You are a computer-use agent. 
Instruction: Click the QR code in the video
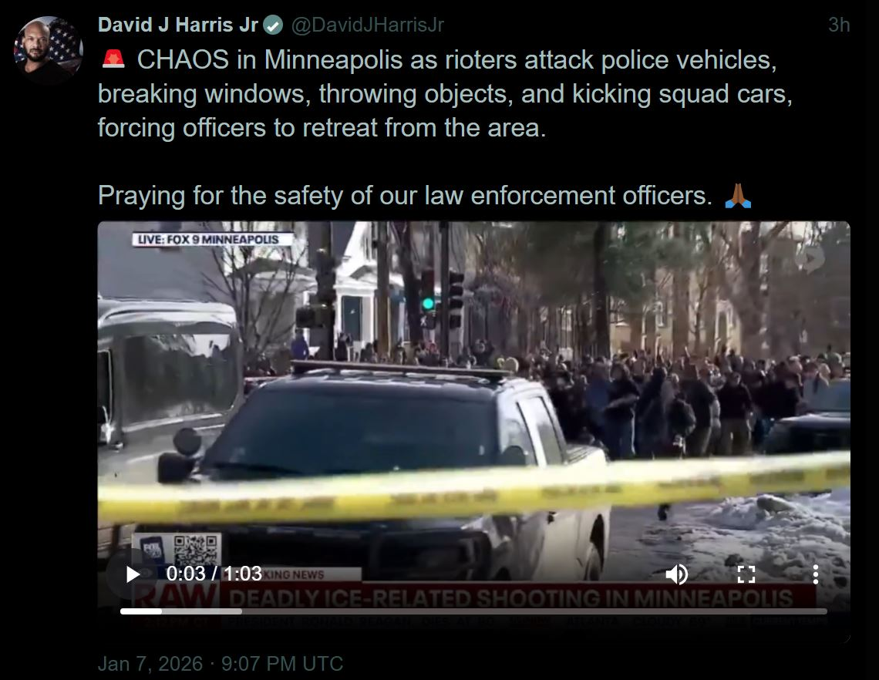[x=194, y=550]
